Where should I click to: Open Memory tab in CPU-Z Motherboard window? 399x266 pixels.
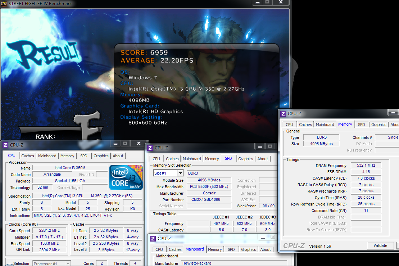pos(215,249)
